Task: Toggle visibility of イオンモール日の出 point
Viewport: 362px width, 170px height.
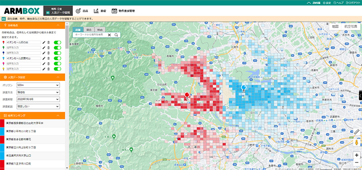Action: click(57, 42)
